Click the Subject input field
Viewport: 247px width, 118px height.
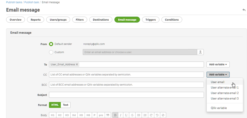point(126,95)
